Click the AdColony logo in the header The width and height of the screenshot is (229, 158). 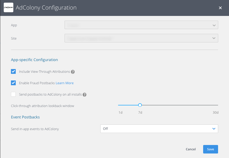9,8
